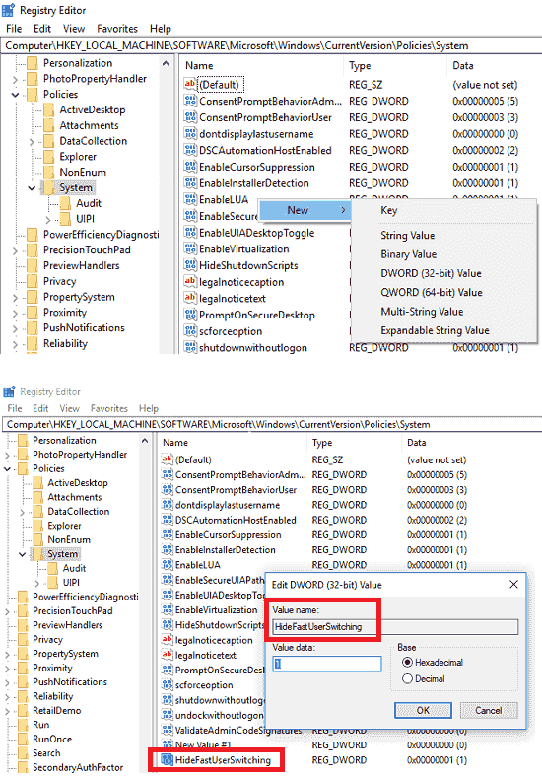Collapse System key in upper tree

click(x=32, y=187)
